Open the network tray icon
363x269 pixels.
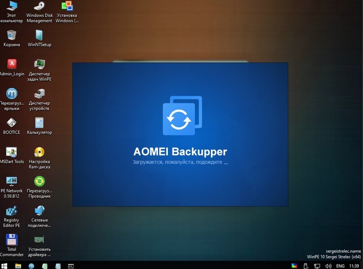(x=317, y=266)
